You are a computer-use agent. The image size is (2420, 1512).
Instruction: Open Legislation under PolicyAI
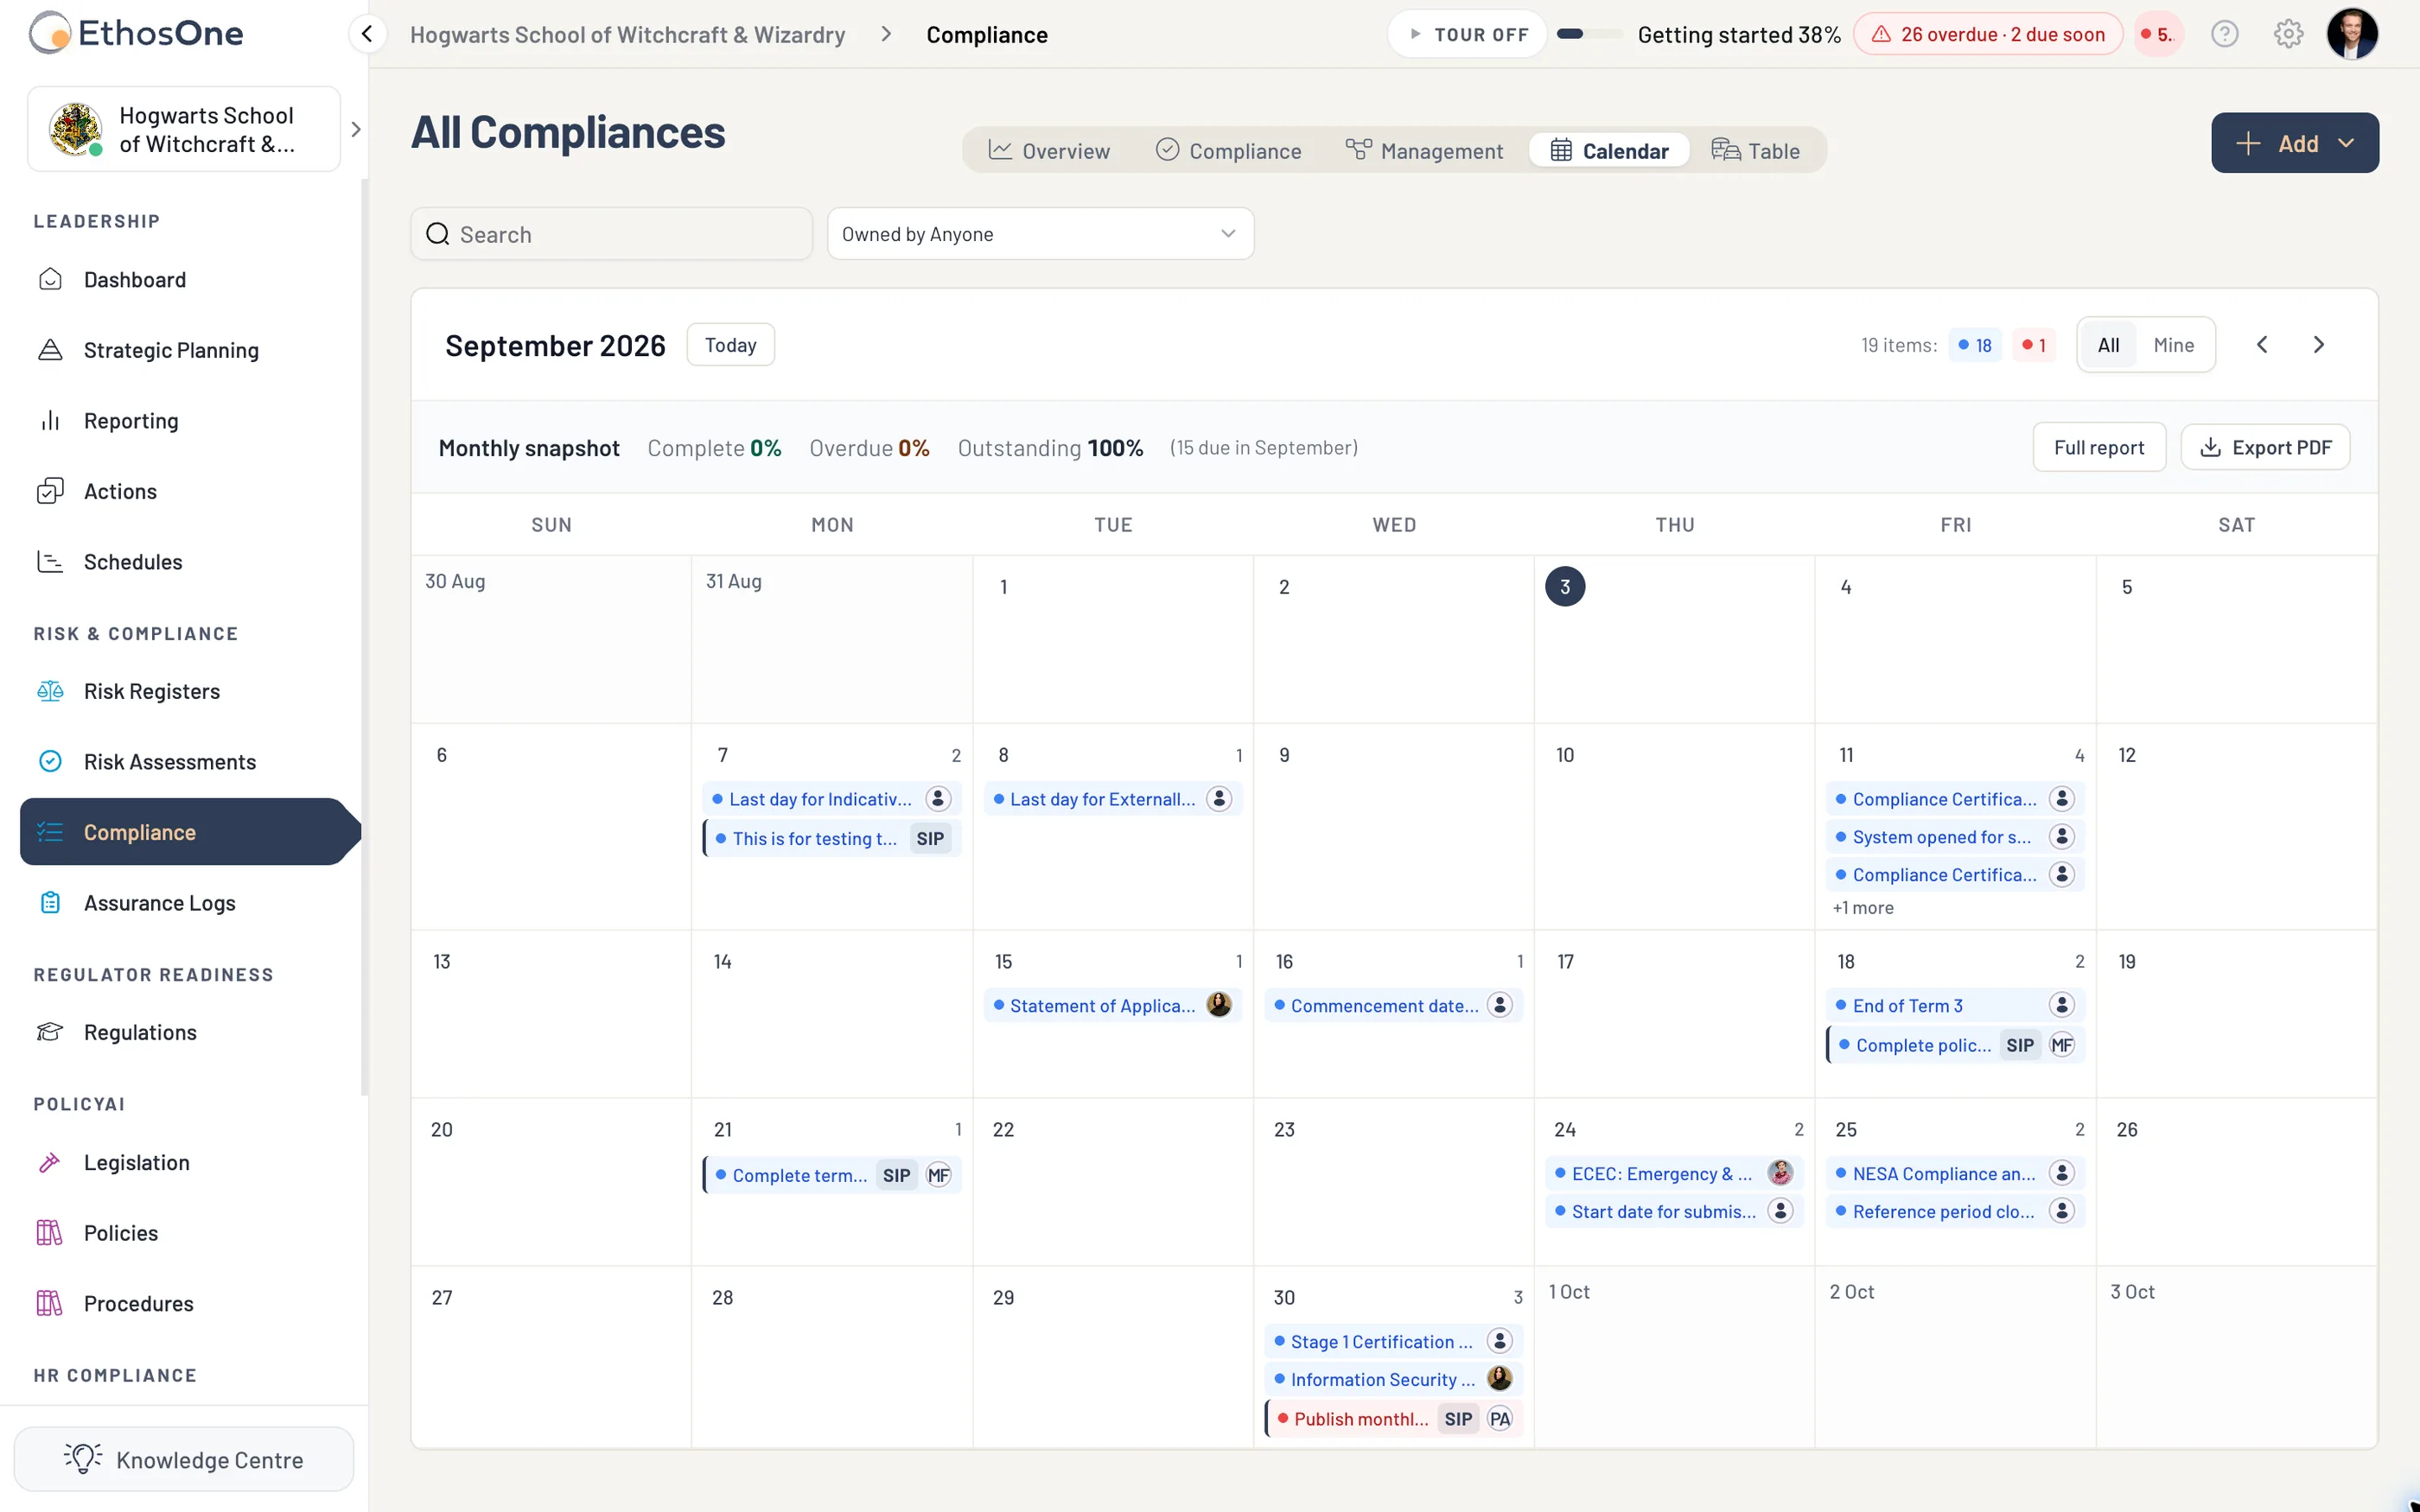(136, 1162)
